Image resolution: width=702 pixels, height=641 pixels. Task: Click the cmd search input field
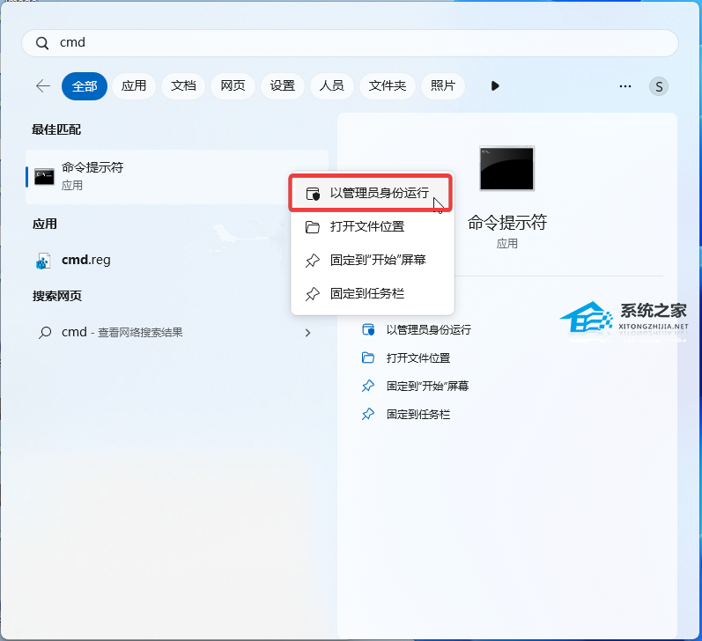[350, 43]
